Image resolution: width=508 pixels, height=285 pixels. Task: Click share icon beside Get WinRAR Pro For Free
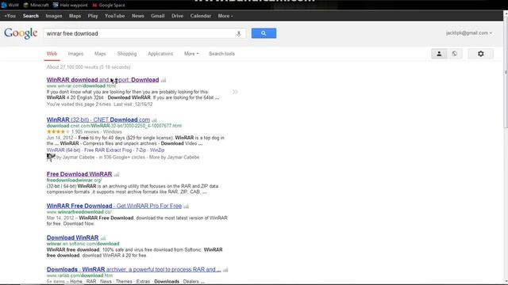tap(186, 206)
